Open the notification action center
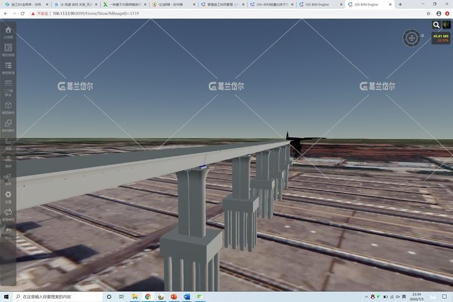Image resolution: width=453 pixels, height=302 pixels. pos(444,297)
